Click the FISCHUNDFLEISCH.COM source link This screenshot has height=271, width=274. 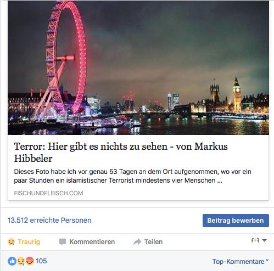pos(48,193)
